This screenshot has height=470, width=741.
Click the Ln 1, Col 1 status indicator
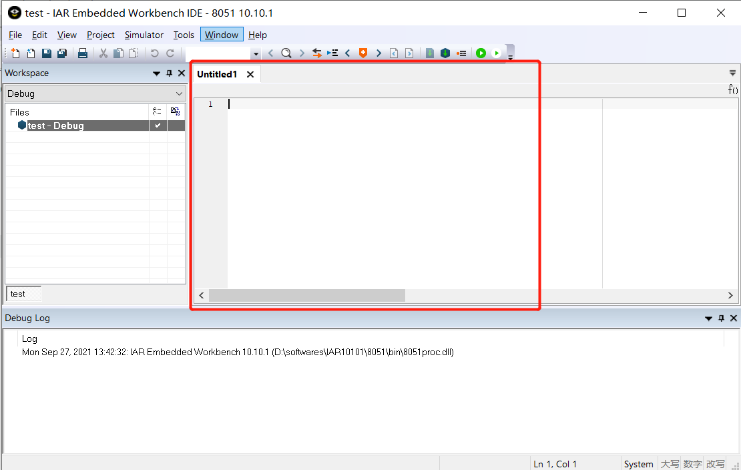(x=555, y=464)
